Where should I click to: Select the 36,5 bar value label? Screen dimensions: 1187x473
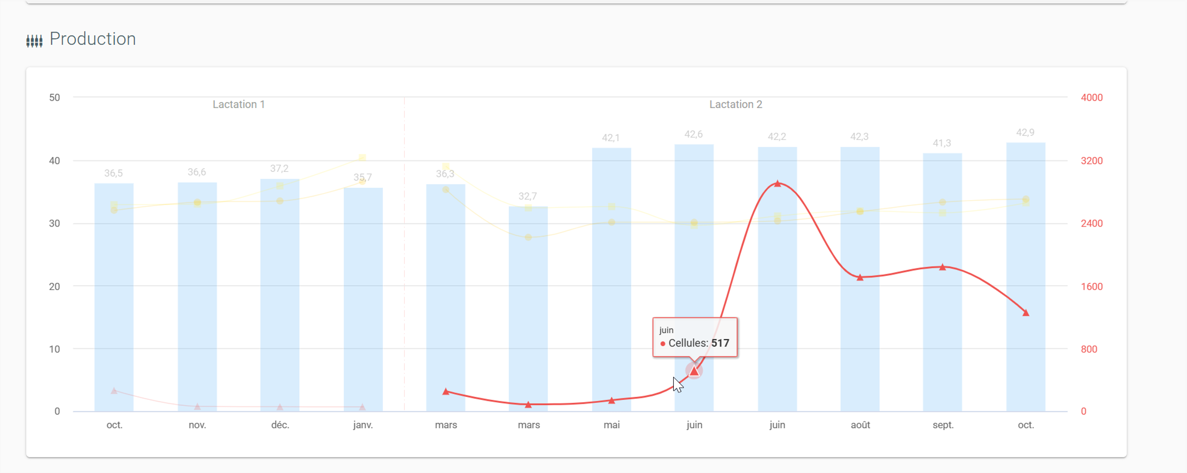tap(114, 173)
